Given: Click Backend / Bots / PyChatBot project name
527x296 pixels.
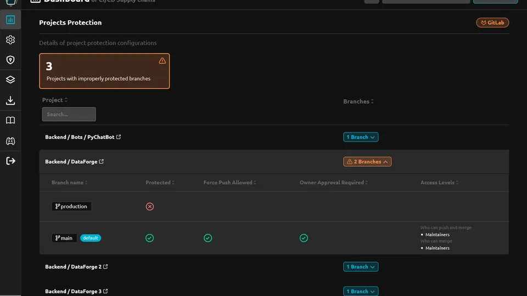Looking at the screenshot, I should [80, 137].
